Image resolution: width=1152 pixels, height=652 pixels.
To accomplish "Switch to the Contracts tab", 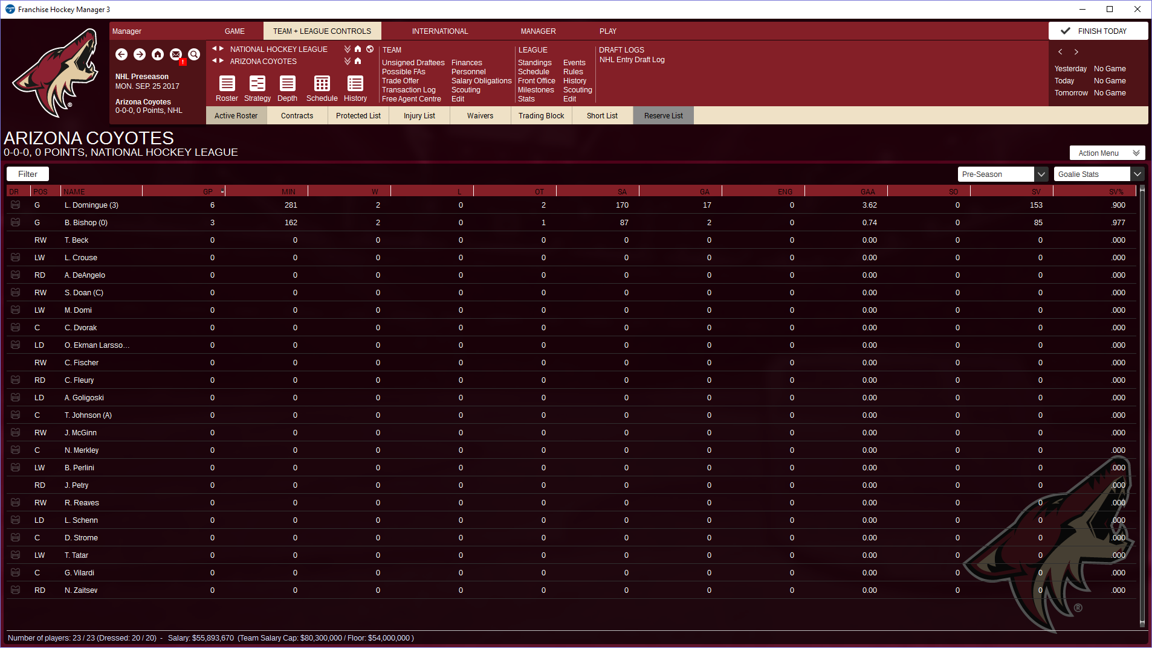I will (x=297, y=116).
